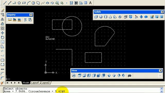Create a Sphere from Solids toolbar
The image size is (165, 93).
pyautogui.click(x=101, y=17)
